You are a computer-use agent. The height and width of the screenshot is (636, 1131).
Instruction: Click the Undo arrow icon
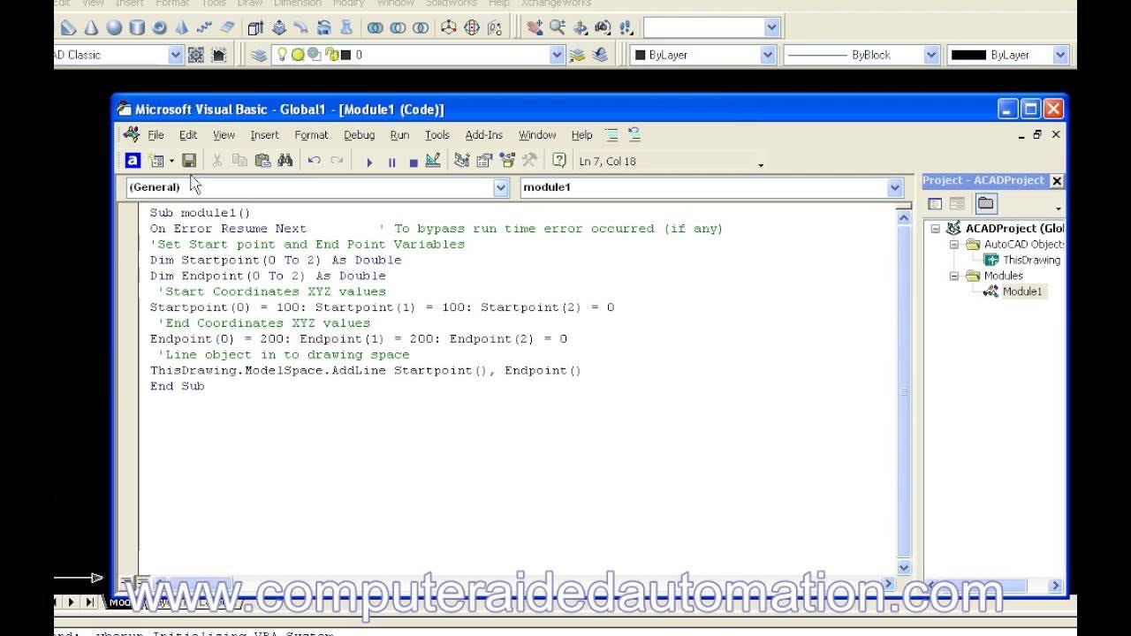click(x=314, y=161)
